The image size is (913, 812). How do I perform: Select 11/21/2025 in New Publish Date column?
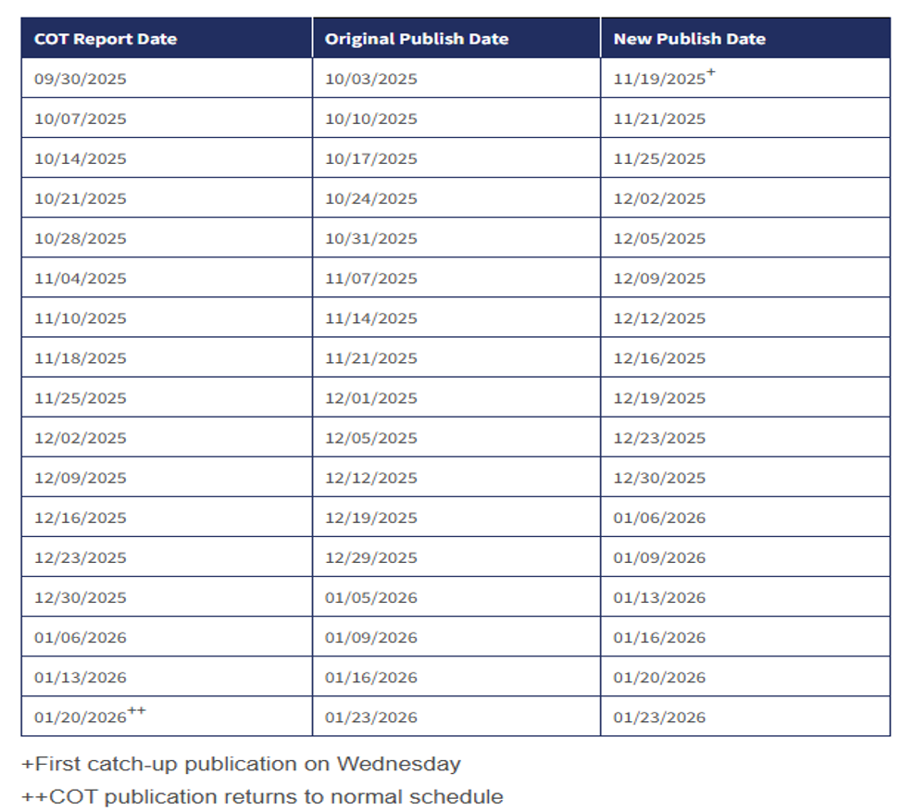659,119
